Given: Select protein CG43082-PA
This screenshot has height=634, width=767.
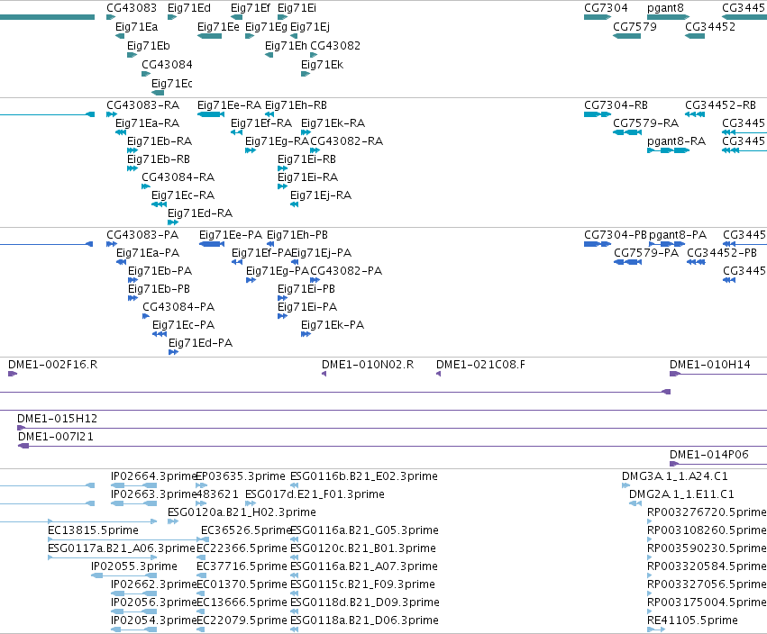Looking at the screenshot, I should tap(346, 271).
